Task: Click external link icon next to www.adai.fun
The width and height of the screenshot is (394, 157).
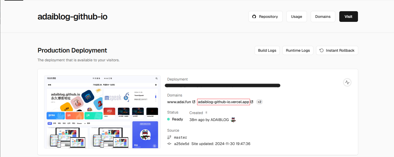Action: (x=194, y=102)
